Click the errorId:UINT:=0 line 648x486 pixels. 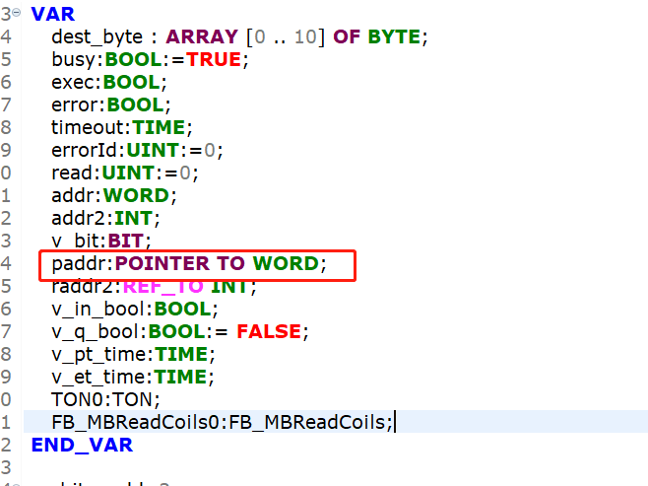[x=137, y=150]
